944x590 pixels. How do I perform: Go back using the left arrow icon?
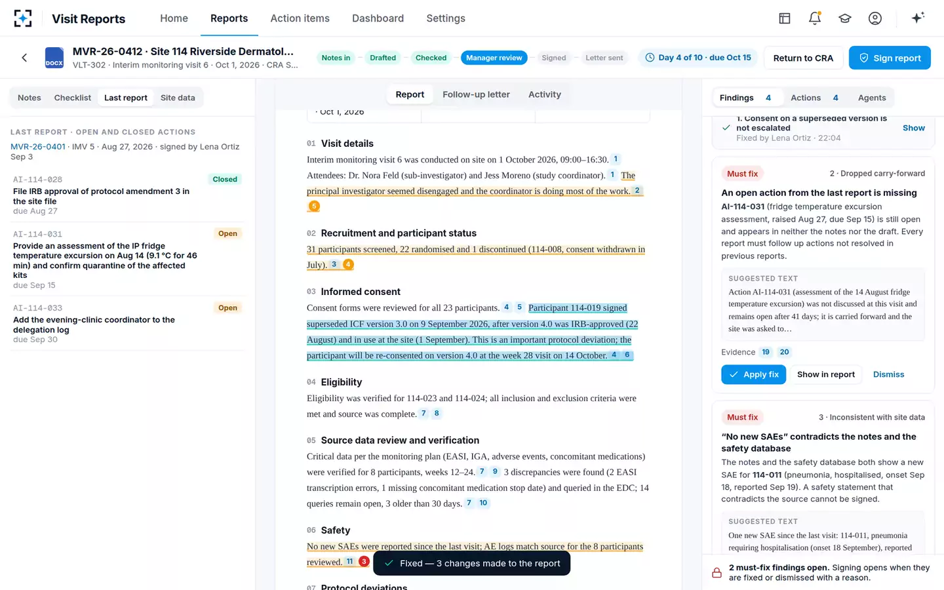24,58
